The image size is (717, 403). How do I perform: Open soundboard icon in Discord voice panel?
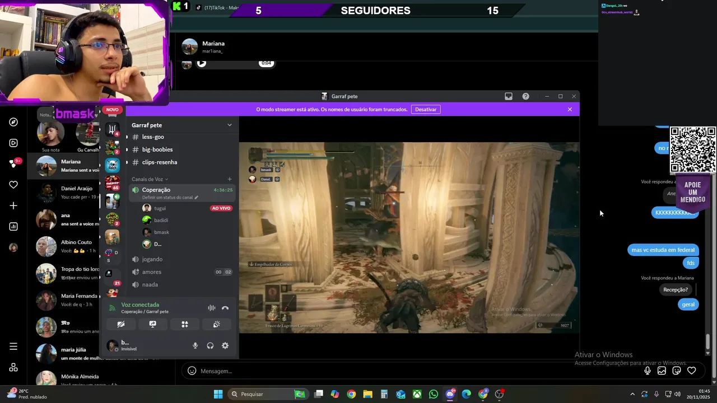click(217, 324)
